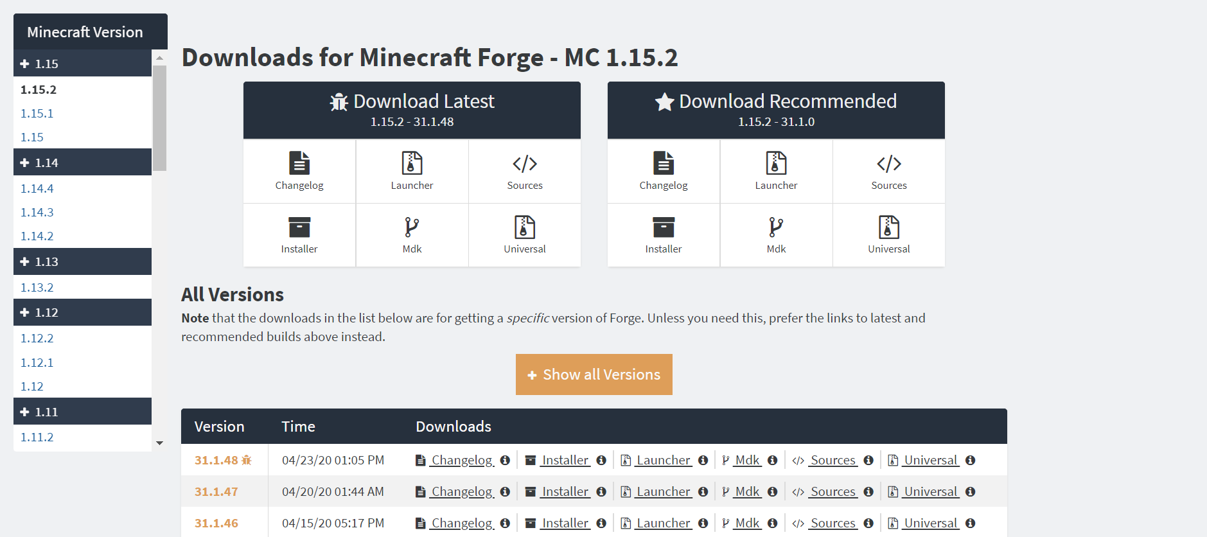Click Download Recommended header banner
This screenshot has width=1207, height=537.
(x=776, y=110)
